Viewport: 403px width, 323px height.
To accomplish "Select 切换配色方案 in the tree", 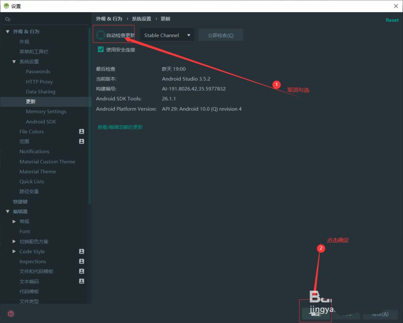I will point(34,241).
